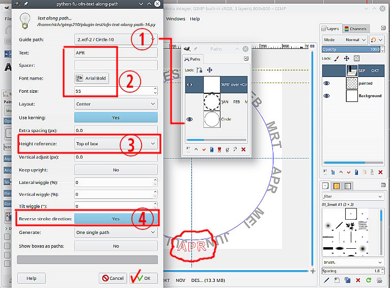Viewport: 390px width, 288px height.
Task: Lock path position in Paths dialog
Action: pyautogui.click(x=210, y=70)
